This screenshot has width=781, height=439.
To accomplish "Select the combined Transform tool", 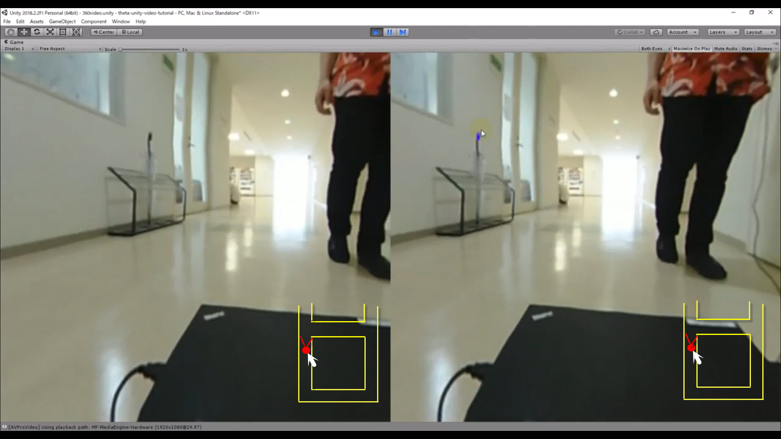I will click(x=76, y=32).
